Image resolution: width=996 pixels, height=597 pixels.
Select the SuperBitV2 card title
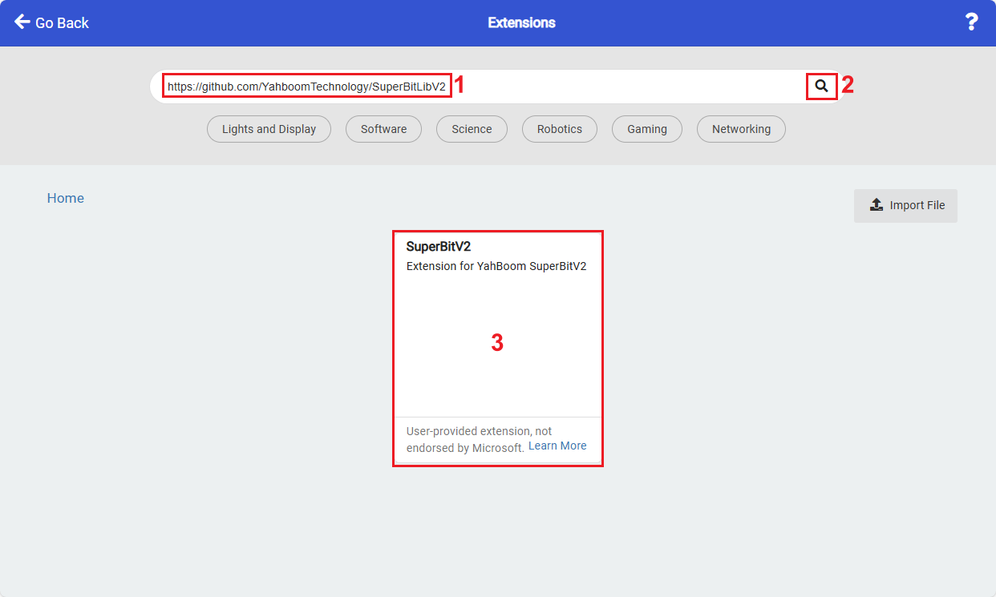(x=439, y=247)
